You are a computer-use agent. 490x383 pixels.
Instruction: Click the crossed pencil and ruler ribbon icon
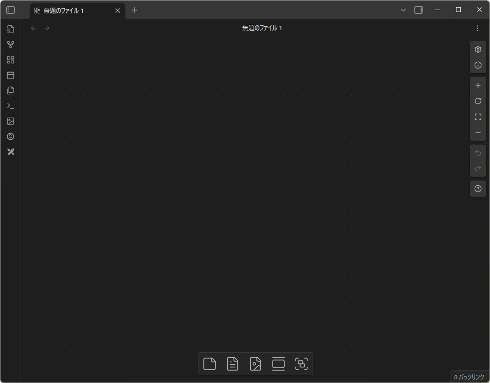[11, 152]
